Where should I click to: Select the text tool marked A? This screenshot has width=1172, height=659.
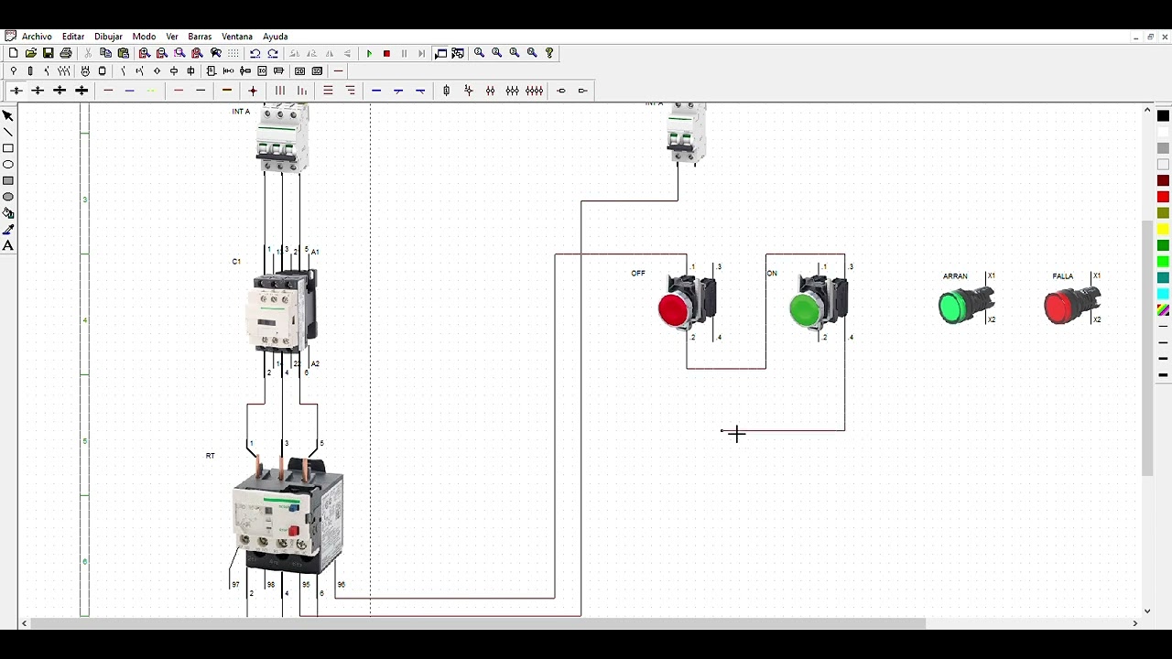click(8, 245)
